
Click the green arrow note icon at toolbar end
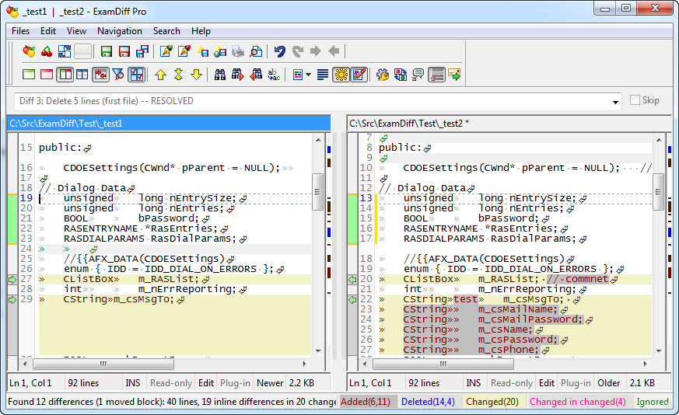tap(454, 75)
